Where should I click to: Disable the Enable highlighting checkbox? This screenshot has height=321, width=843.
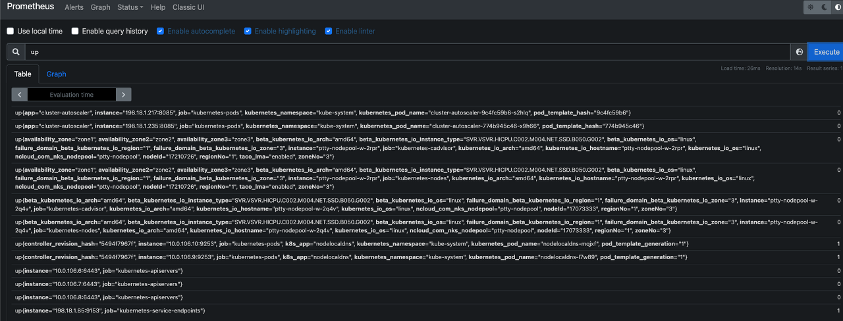(248, 31)
